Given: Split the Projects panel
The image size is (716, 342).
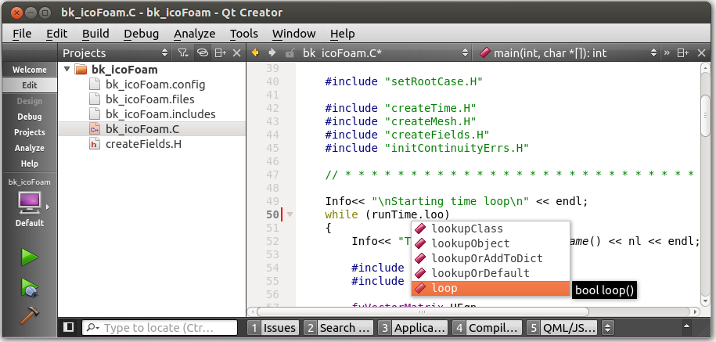Looking at the screenshot, I should click(x=221, y=53).
